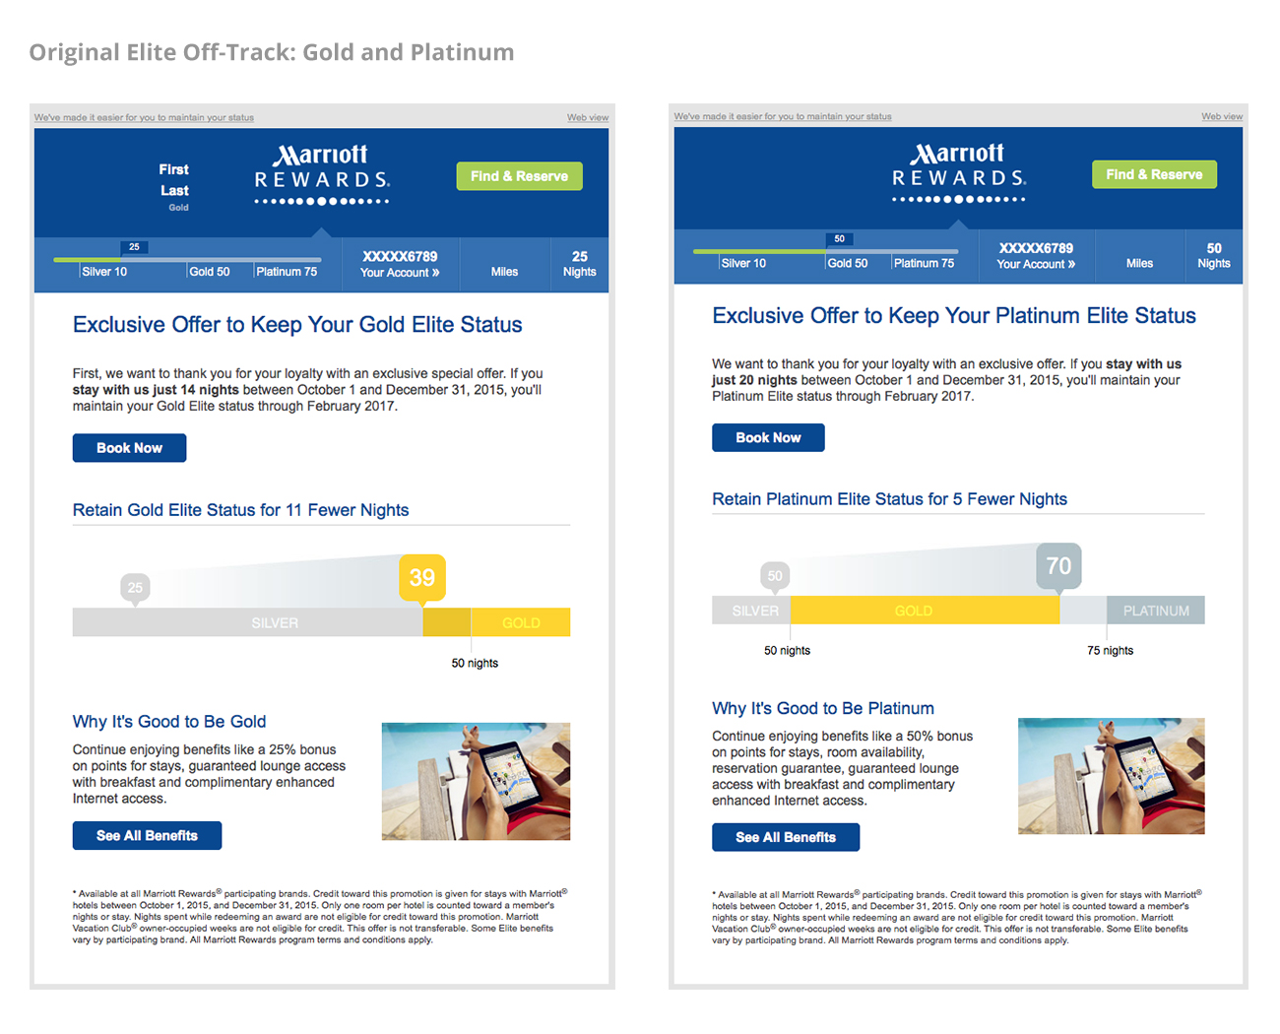Click the yellow 39 nights marker bubble

tap(421, 578)
